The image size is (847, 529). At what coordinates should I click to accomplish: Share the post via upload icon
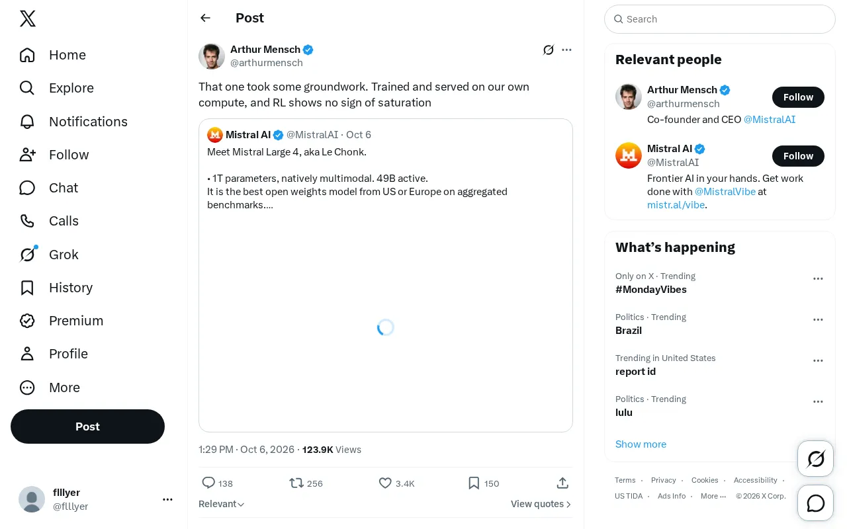pyautogui.click(x=562, y=483)
